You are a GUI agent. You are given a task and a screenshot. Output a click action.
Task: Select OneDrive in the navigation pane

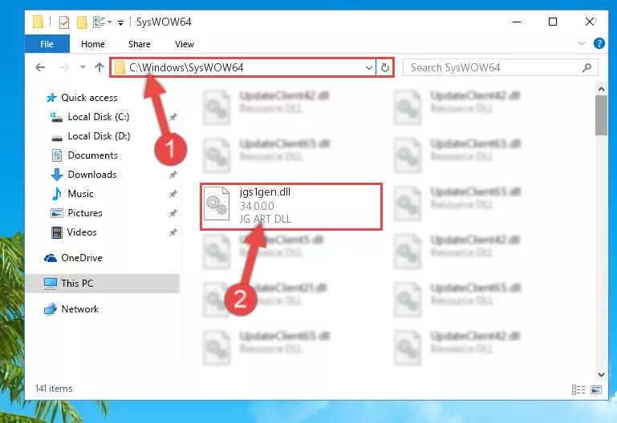pos(82,258)
